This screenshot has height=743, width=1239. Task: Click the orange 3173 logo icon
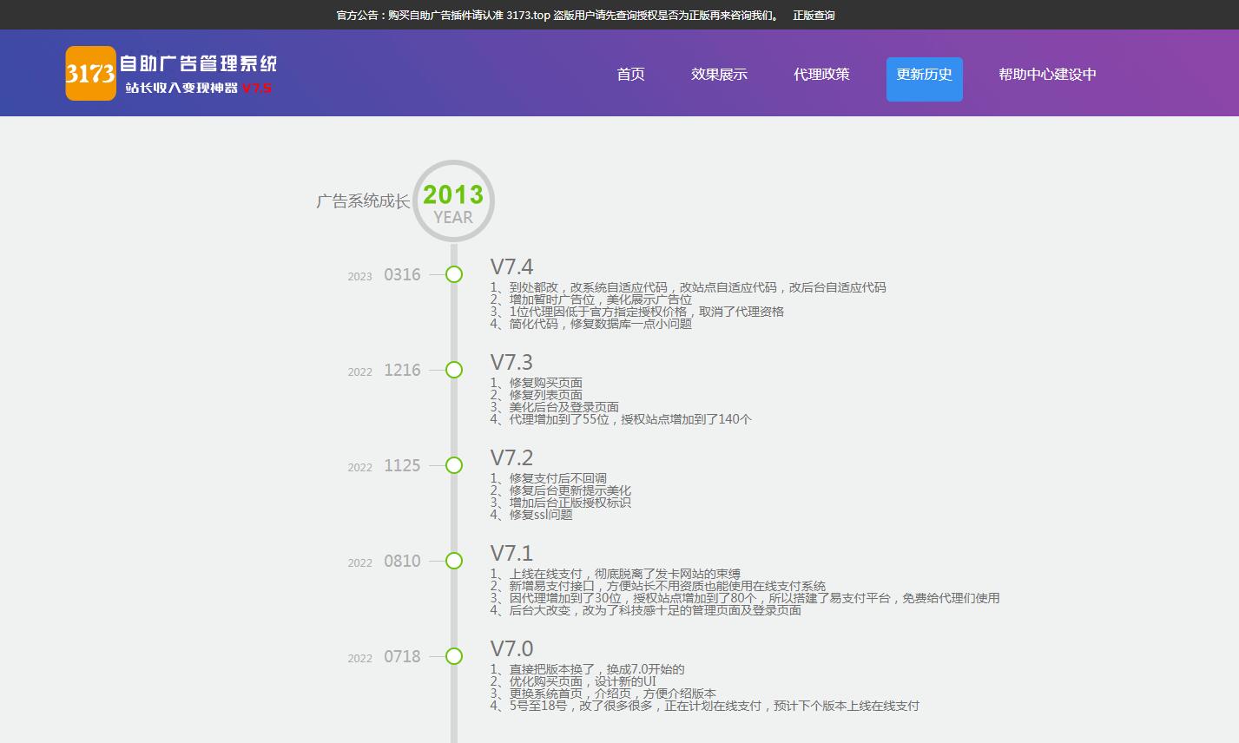[x=90, y=74]
